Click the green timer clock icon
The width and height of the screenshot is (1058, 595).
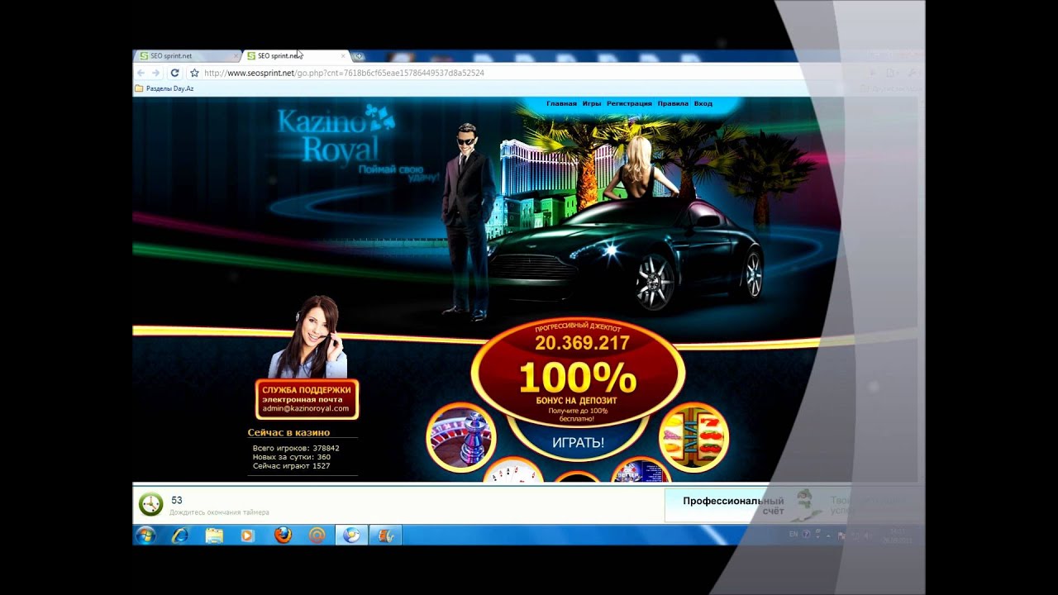[150, 503]
